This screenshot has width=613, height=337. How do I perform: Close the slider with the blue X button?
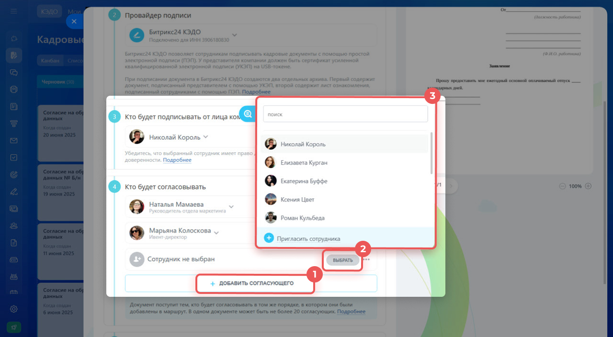pyautogui.click(x=74, y=21)
